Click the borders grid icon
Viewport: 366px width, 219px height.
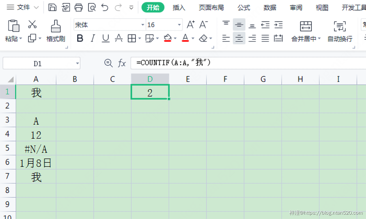tap(132, 38)
